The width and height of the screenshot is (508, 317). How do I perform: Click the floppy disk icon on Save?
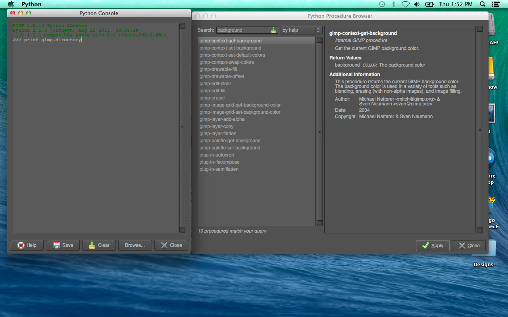click(x=57, y=245)
